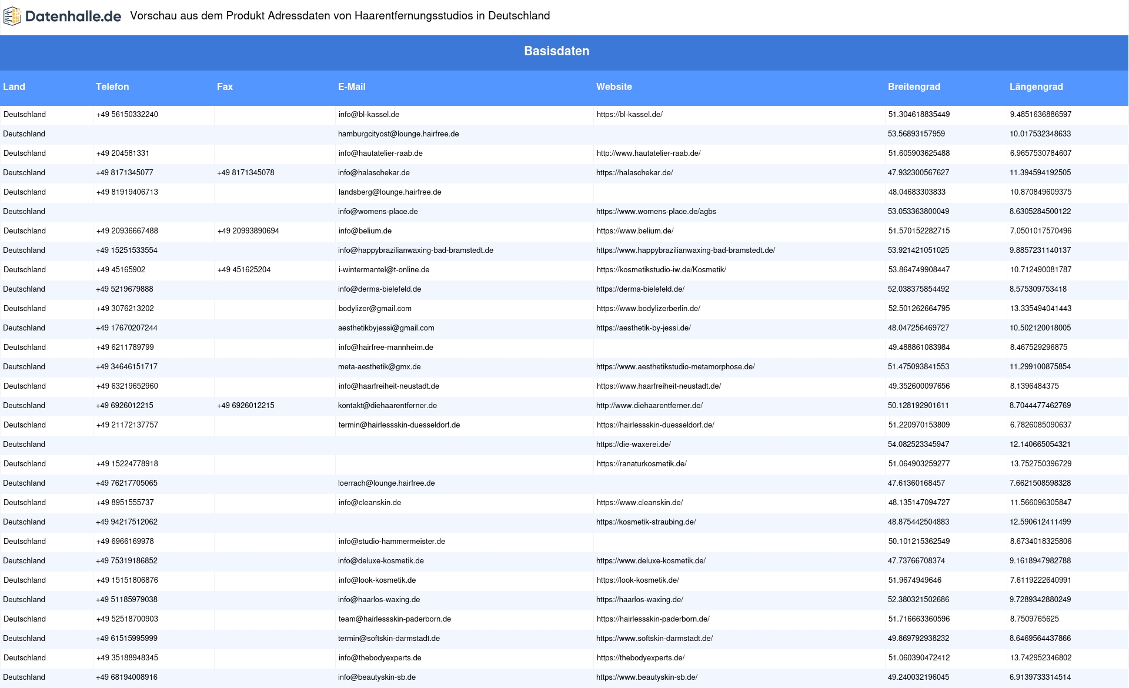Select email termin@hairlessskin-duesseldorf.de
1129x688 pixels.
399,425
